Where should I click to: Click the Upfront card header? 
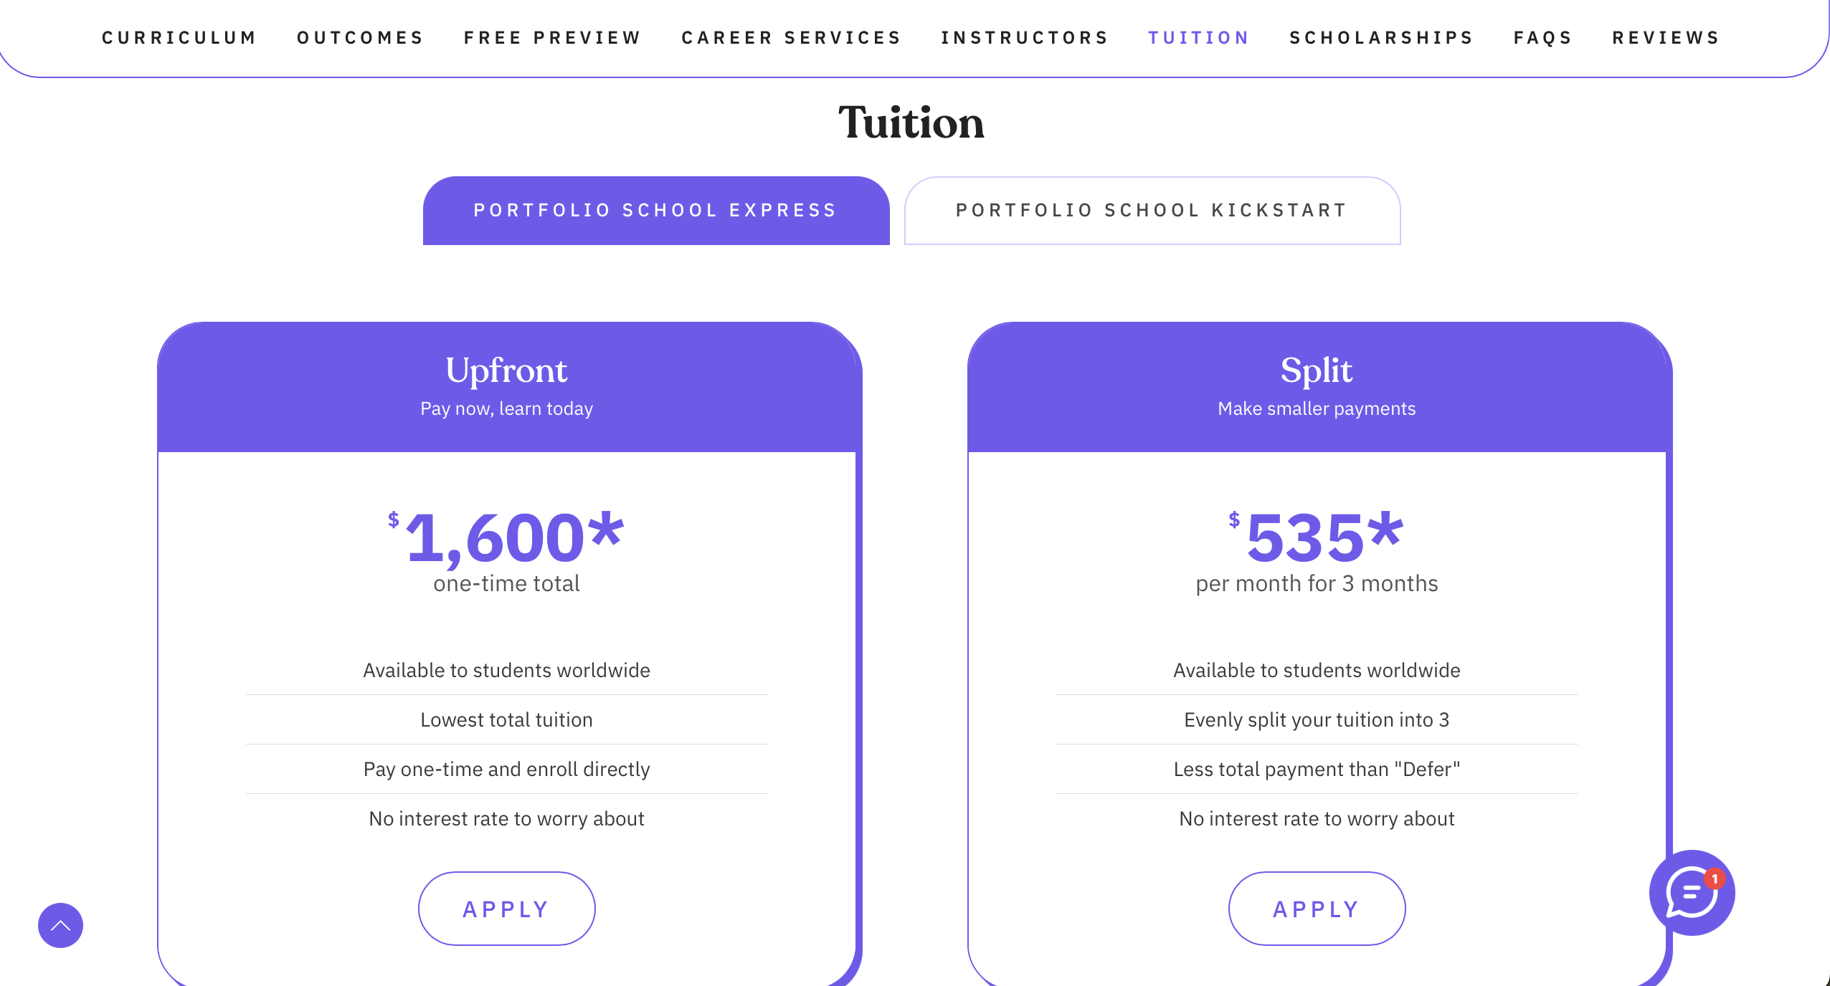(x=506, y=387)
